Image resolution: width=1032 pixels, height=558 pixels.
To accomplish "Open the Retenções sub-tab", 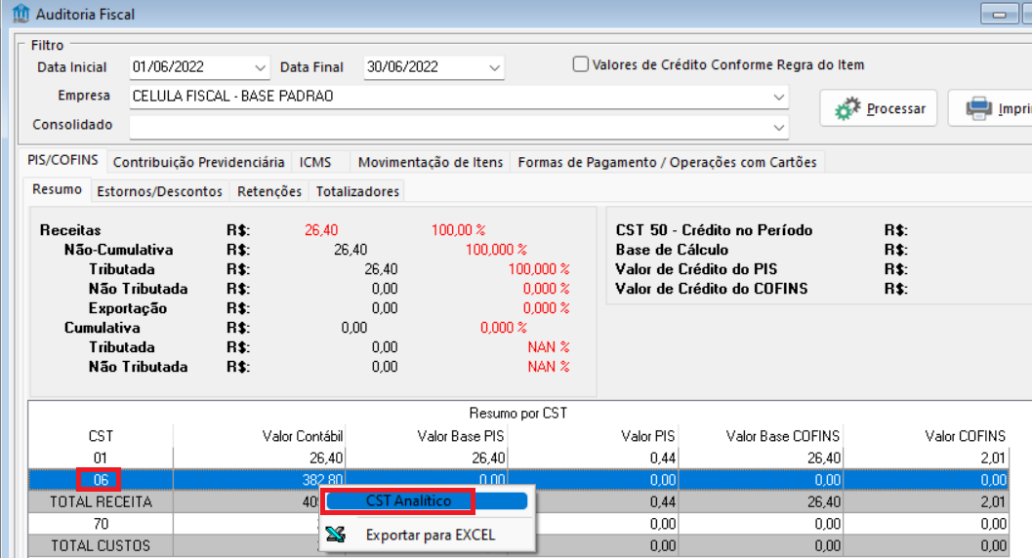I will click(269, 191).
